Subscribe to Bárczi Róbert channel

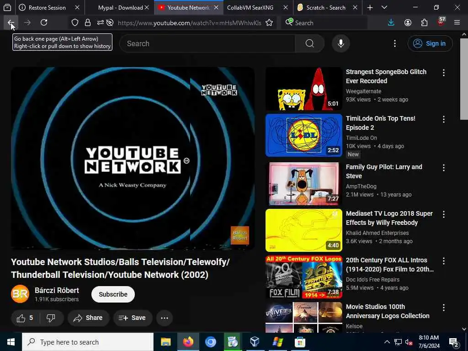point(113,294)
